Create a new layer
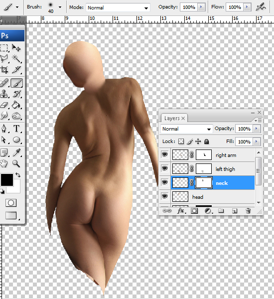 point(235,211)
